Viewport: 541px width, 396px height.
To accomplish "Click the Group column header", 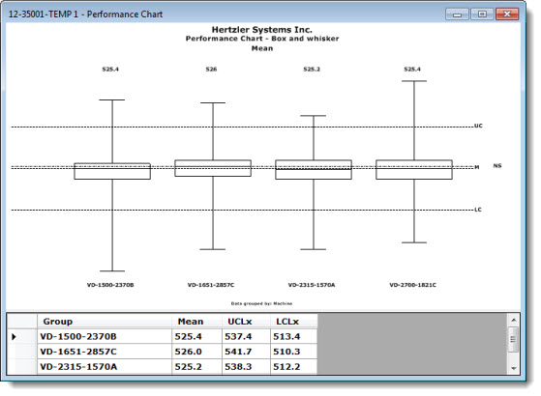I will tap(105, 322).
